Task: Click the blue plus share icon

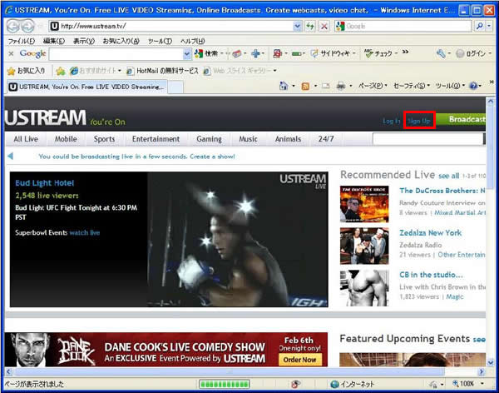Action: pos(255,53)
